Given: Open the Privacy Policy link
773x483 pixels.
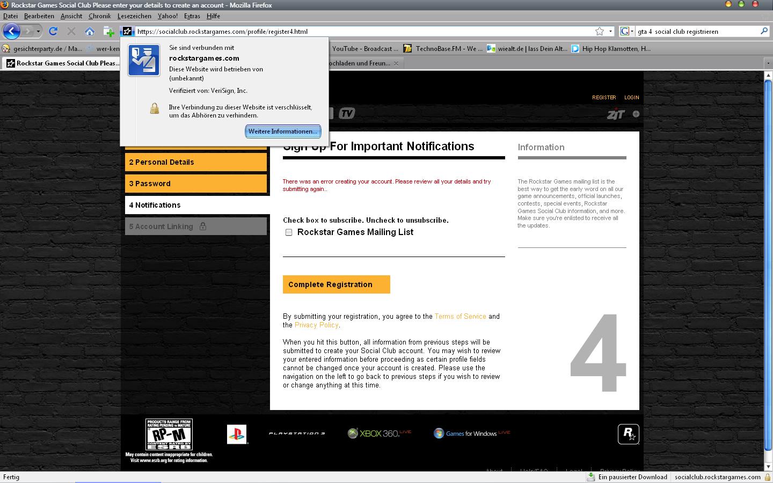Looking at the screenshot, I should click(316, 325).
